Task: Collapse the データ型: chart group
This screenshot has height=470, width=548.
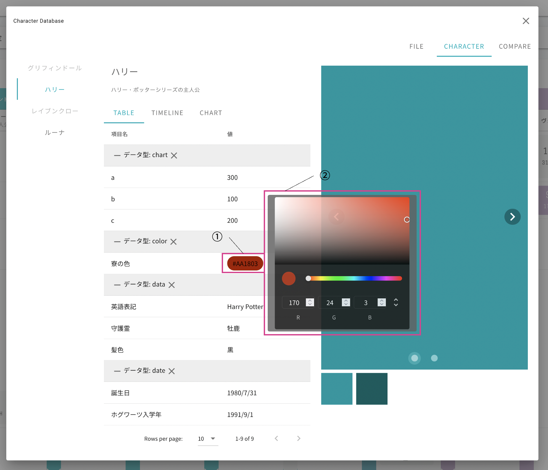Action: (x=117, y=155)
